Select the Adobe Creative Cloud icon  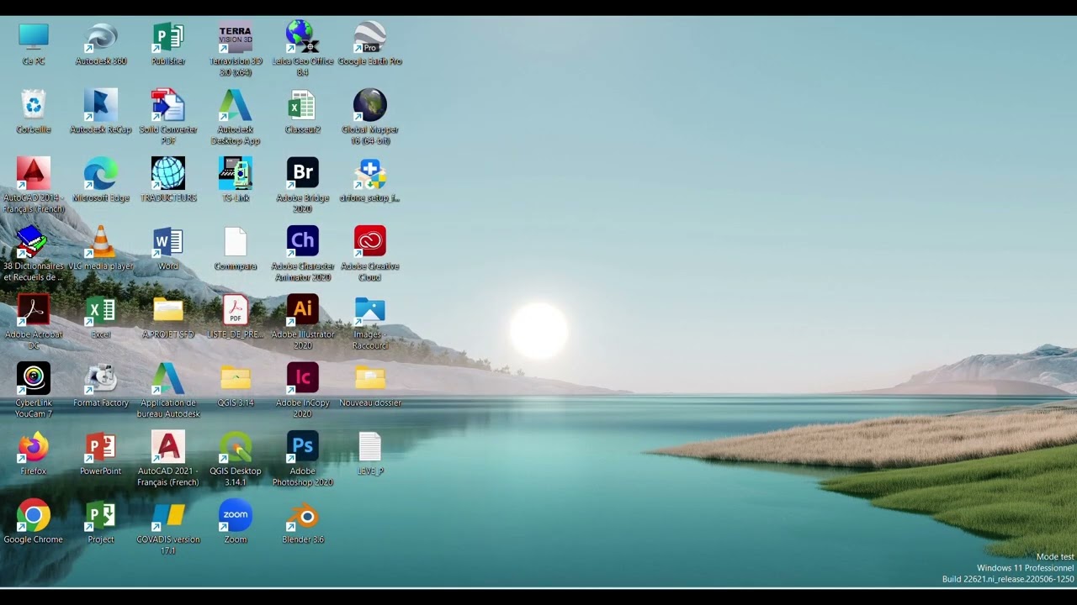coord(370,242)
